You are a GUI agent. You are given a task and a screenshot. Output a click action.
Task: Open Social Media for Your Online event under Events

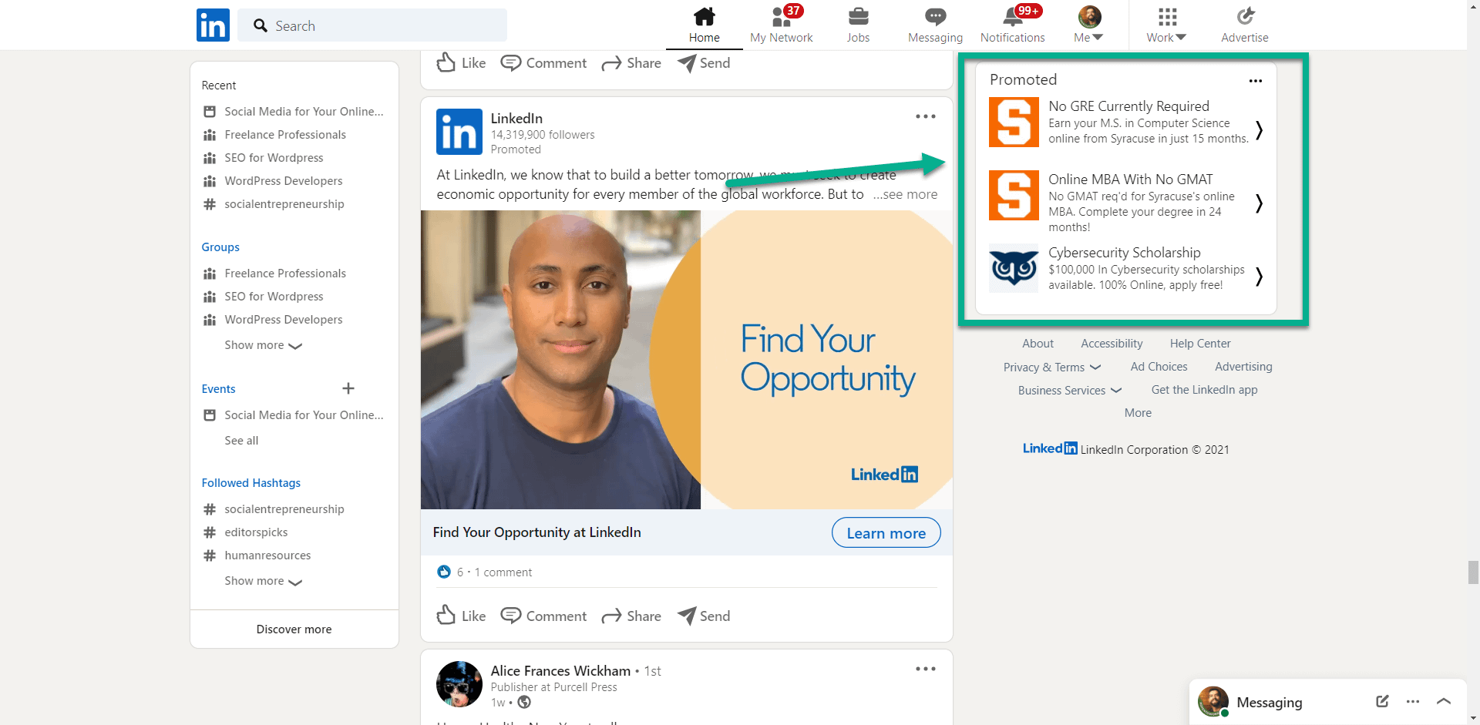(x=304, y=415)
